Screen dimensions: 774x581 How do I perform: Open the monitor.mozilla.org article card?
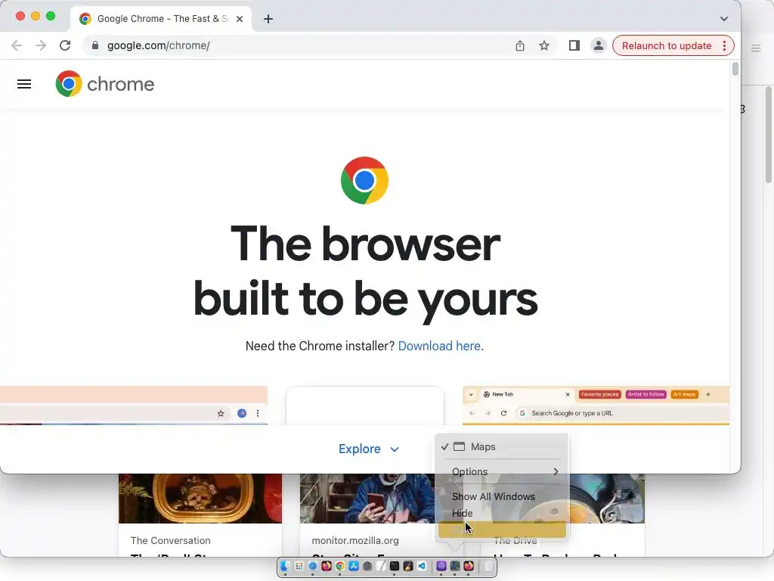(x=367, y=515)
